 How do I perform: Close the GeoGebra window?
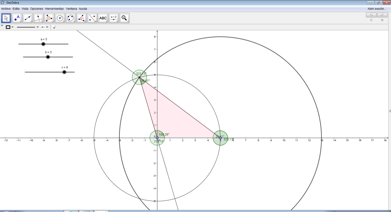click(386, 3)
